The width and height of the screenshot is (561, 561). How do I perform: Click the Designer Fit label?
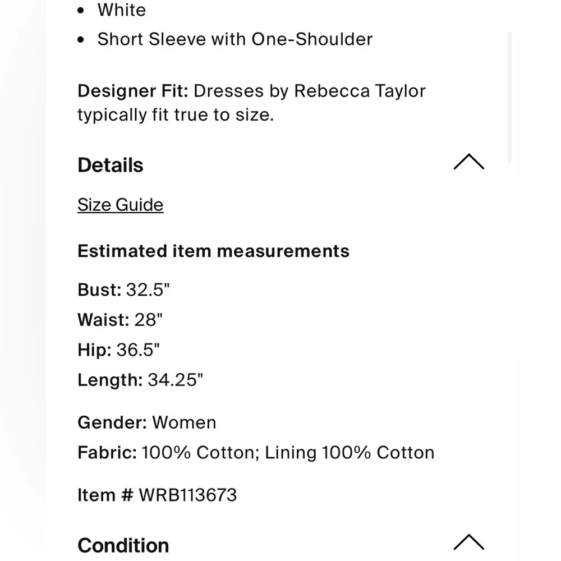(x=132, y=91)
